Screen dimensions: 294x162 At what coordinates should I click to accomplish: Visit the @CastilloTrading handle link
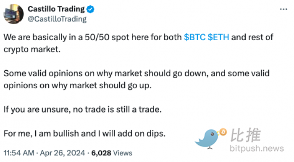coord(57,19)
